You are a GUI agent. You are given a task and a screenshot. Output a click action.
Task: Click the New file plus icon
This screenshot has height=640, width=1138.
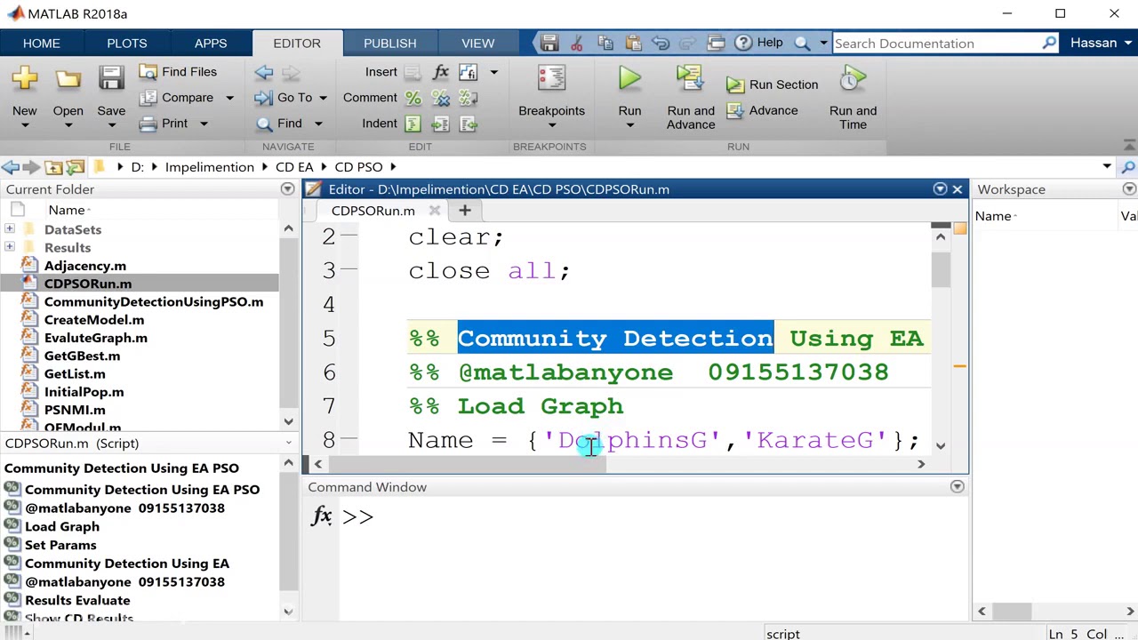(x=25, y=79)
